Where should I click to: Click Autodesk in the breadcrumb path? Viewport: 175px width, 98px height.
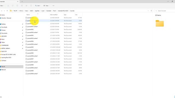(49, 11)
